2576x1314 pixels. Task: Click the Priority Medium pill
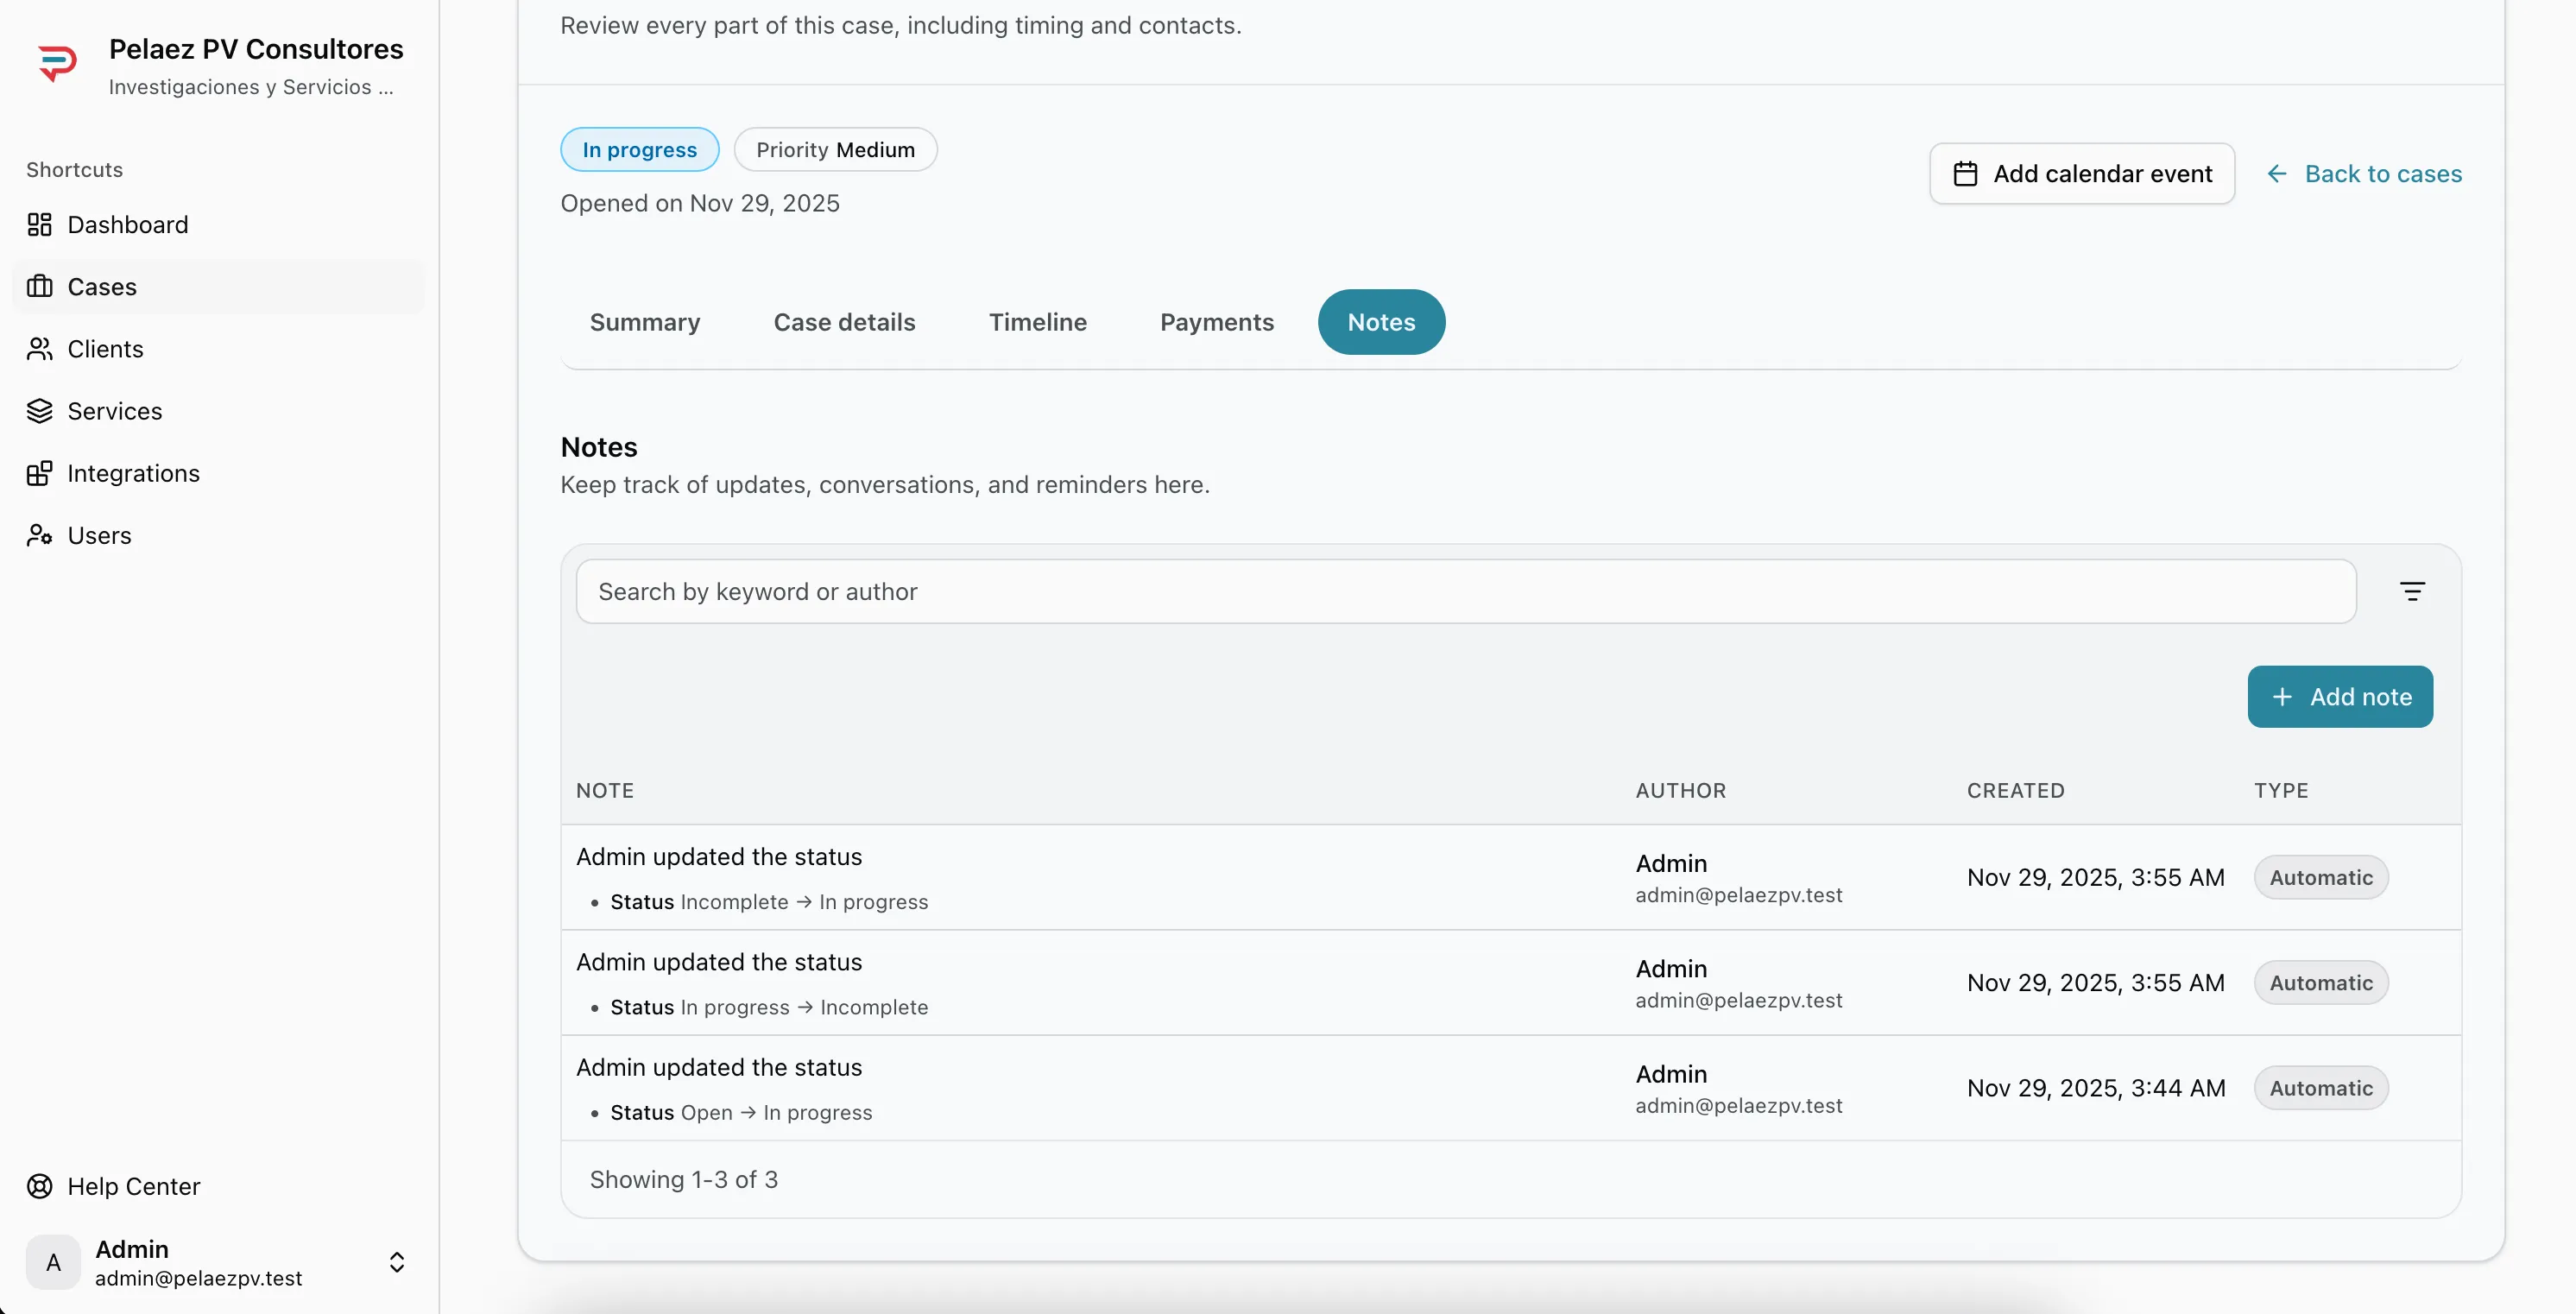tap(835, 150)
